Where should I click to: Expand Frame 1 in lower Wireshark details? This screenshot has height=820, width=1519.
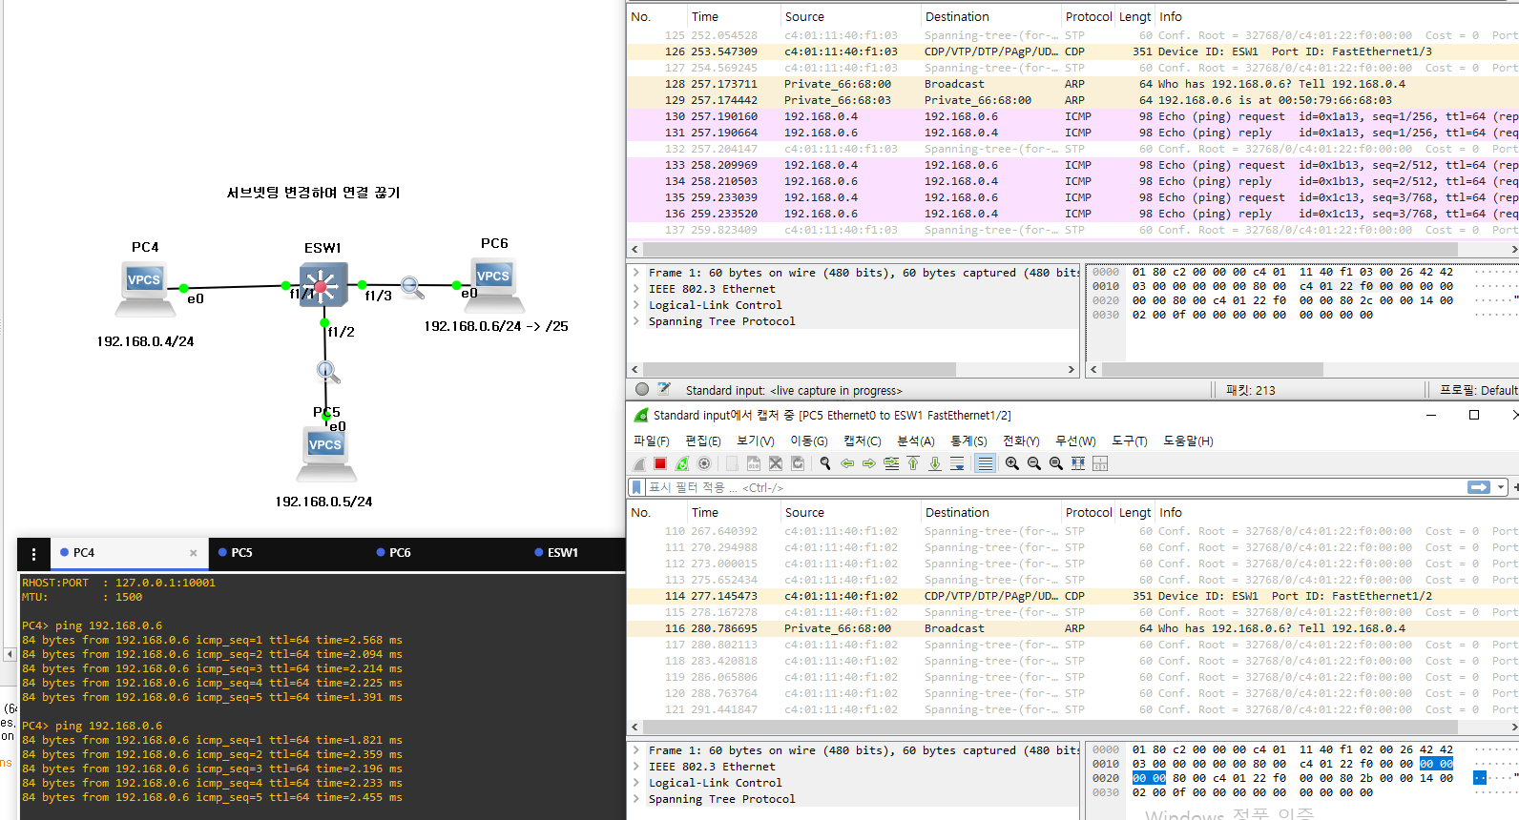coord(636,750)
